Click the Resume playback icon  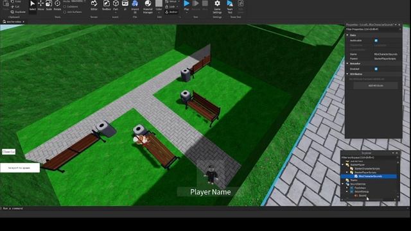pos(195,5)
